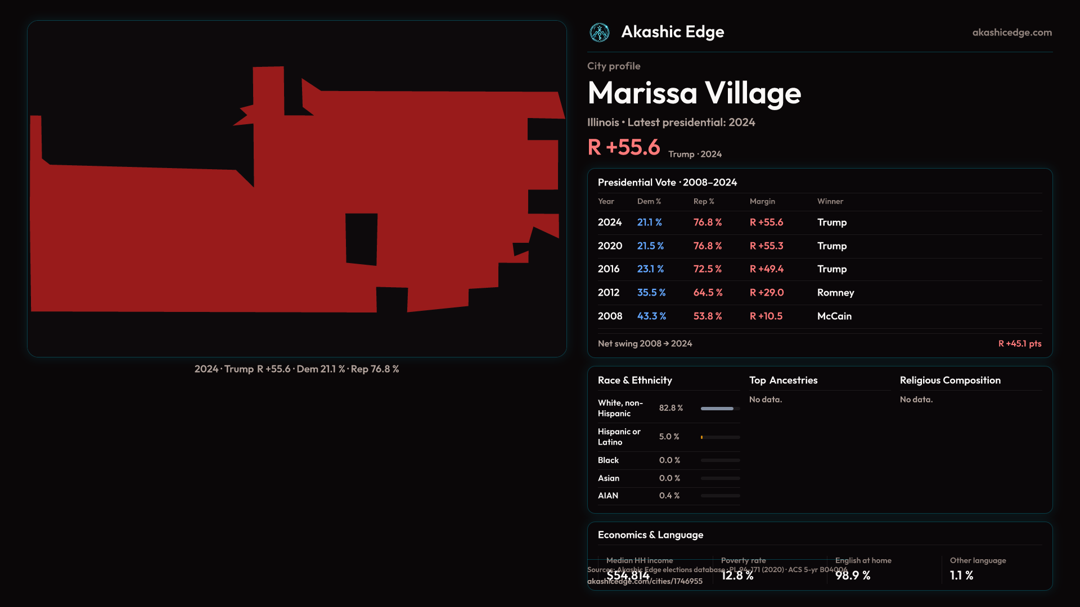Select the 2016 presidential vote row

(819, 269)
